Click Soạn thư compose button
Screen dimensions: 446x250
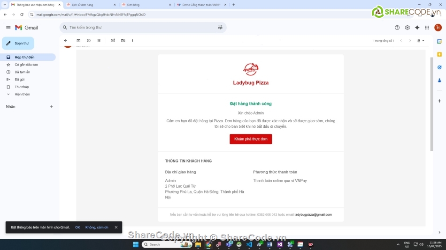pyautogui.click(x=18, y=43)
